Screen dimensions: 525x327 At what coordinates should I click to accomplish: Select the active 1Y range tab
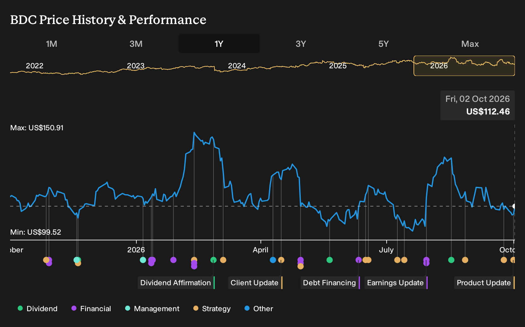[219, 44]
